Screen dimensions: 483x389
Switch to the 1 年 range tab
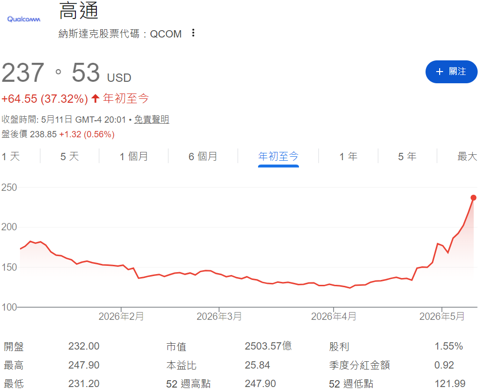349,156
